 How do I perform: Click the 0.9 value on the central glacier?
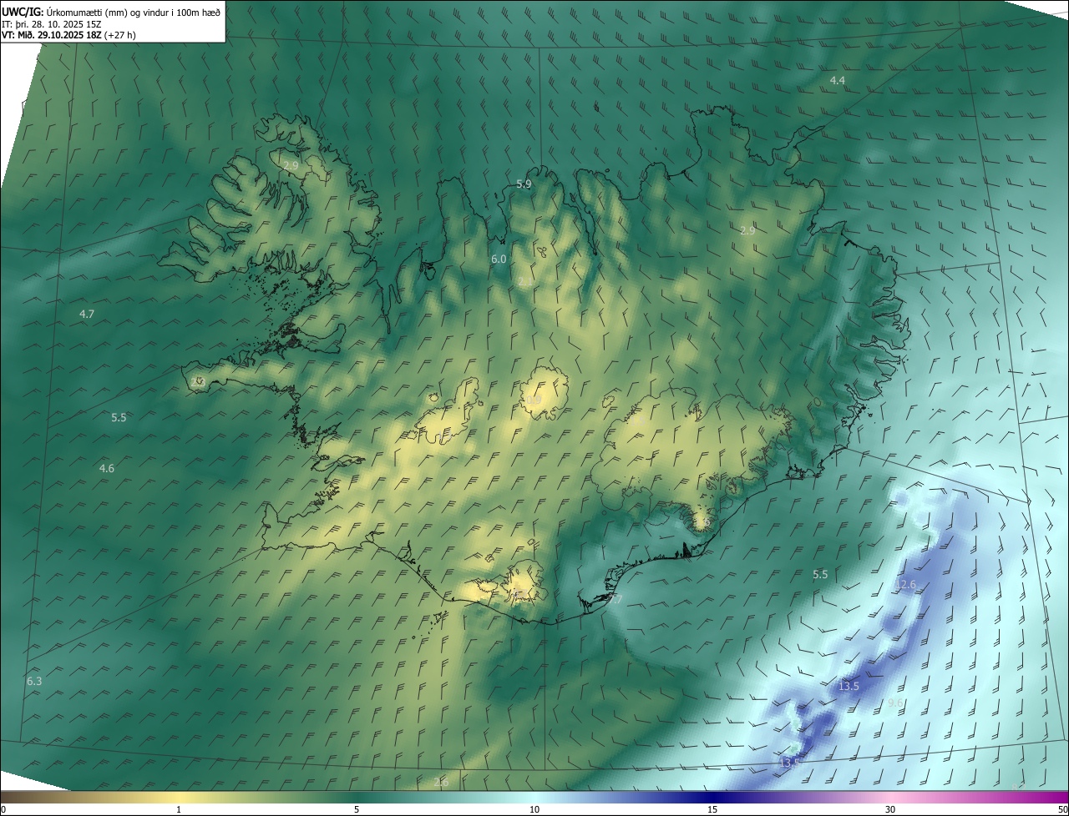[534, 400]
